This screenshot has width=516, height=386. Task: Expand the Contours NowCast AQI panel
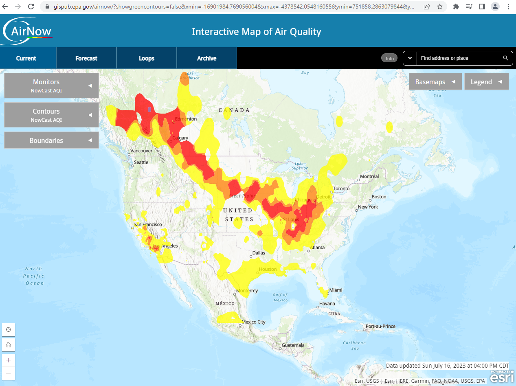51,115
